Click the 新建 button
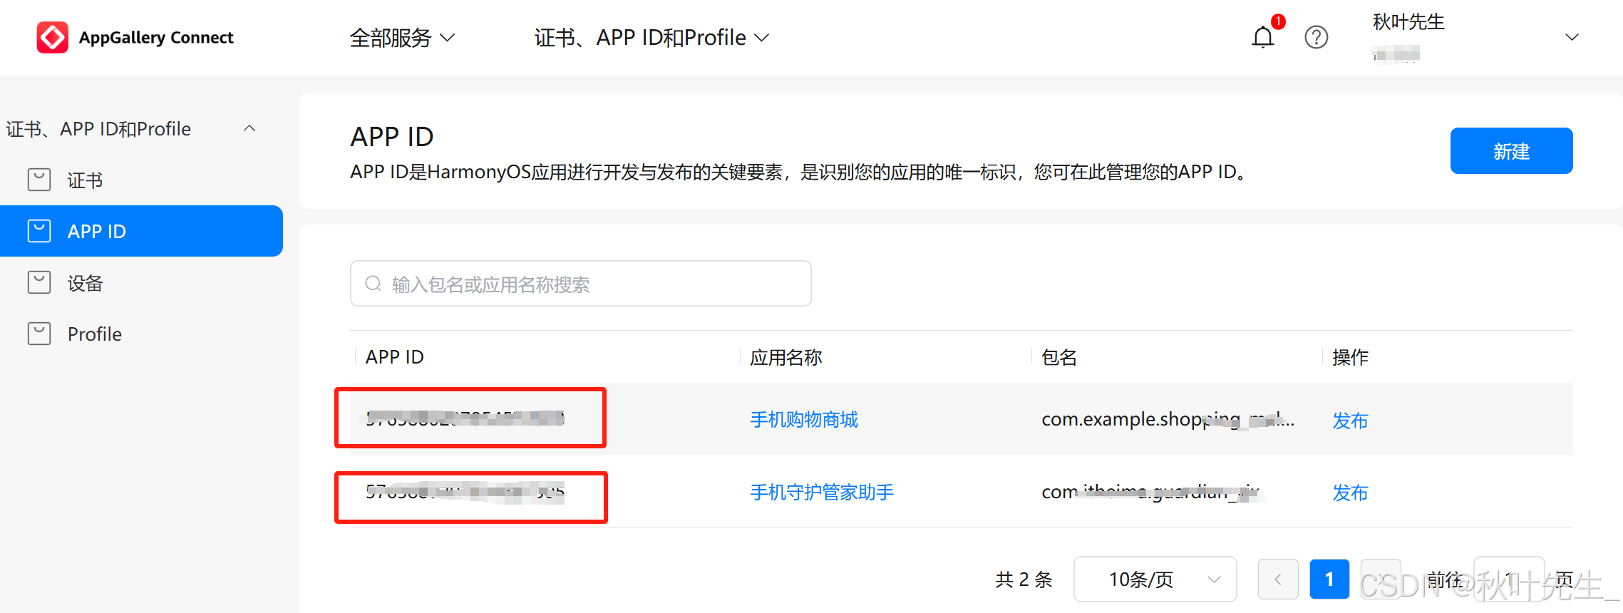Screen dimensions: 1623x613 point(1511,151)
